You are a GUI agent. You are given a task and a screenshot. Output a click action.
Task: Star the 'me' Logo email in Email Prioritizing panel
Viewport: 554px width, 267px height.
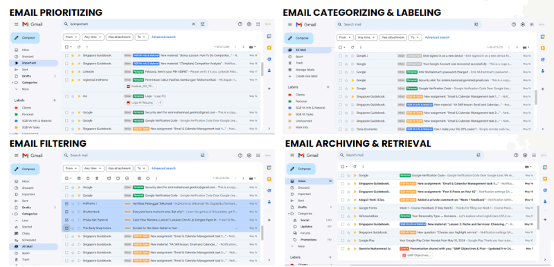[73, 96]
